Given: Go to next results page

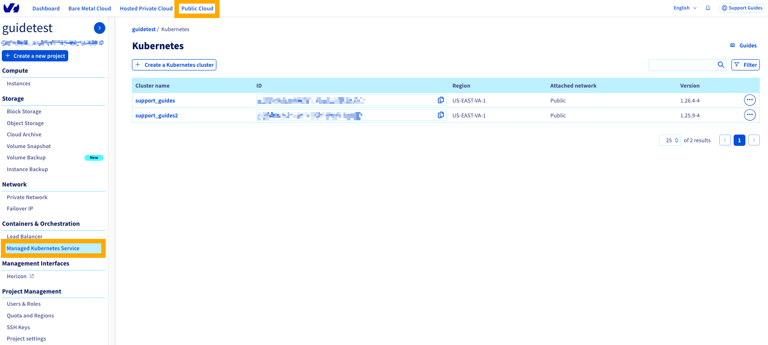Looking at the screenshot, I should pyautogui.click(x=754, y=140).
